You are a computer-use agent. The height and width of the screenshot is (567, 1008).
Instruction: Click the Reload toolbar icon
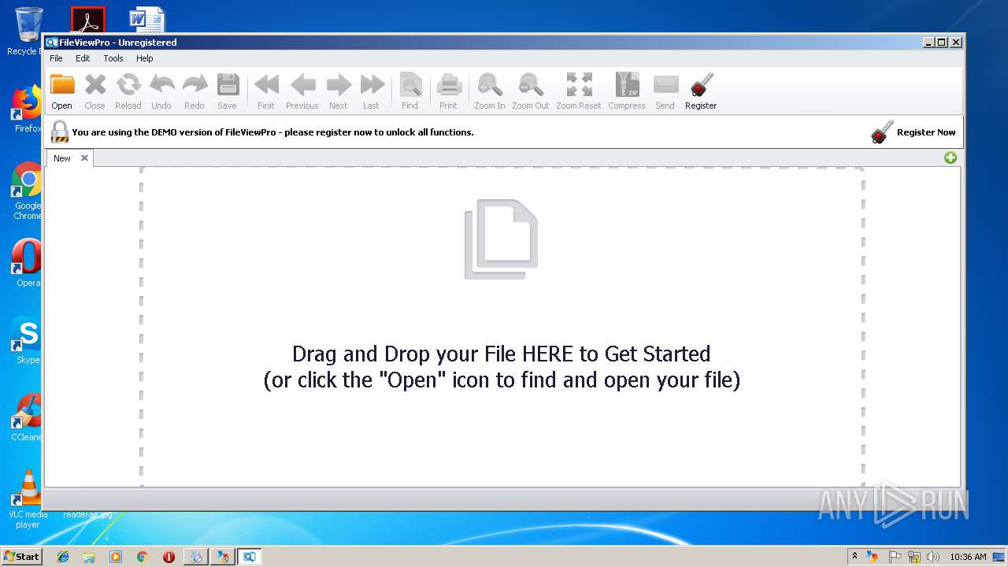pos(128,84)
